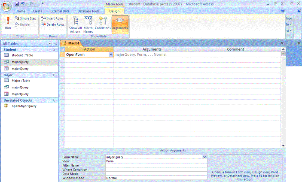The image size is (302, 182).
Task: Click the help icon in the ribbon
Action: click(283, 11)
